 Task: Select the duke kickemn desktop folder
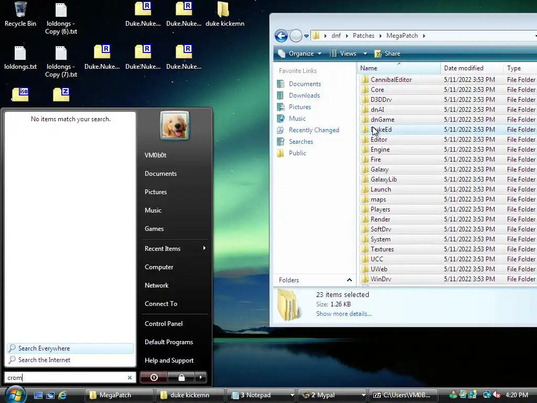224,14
